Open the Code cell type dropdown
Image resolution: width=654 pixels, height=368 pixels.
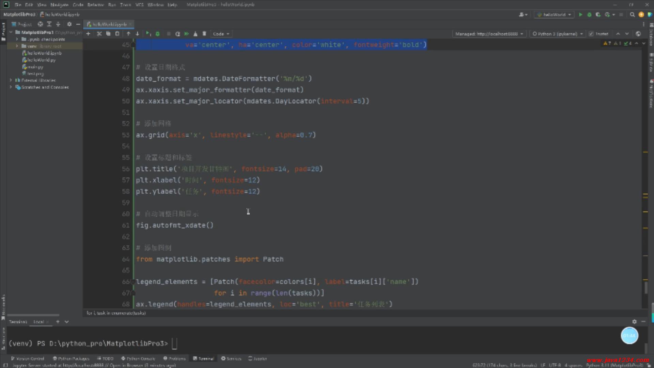pos(221,34)
